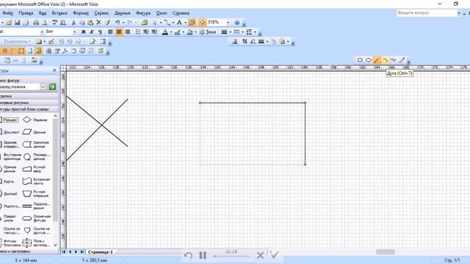Open the Рецензенты button

pyautogui.click(x=17, y=42)
